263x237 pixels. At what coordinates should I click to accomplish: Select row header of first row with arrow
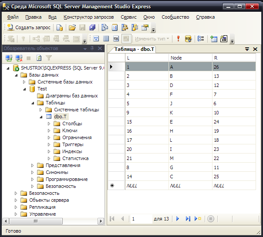(117, 67)
